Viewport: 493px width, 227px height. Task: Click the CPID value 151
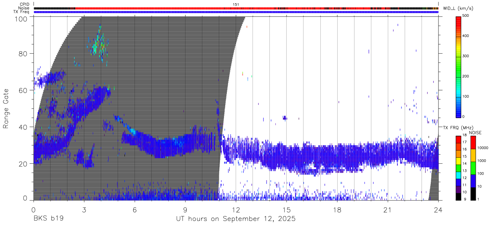pyautogui.click(x=236, y=4)
